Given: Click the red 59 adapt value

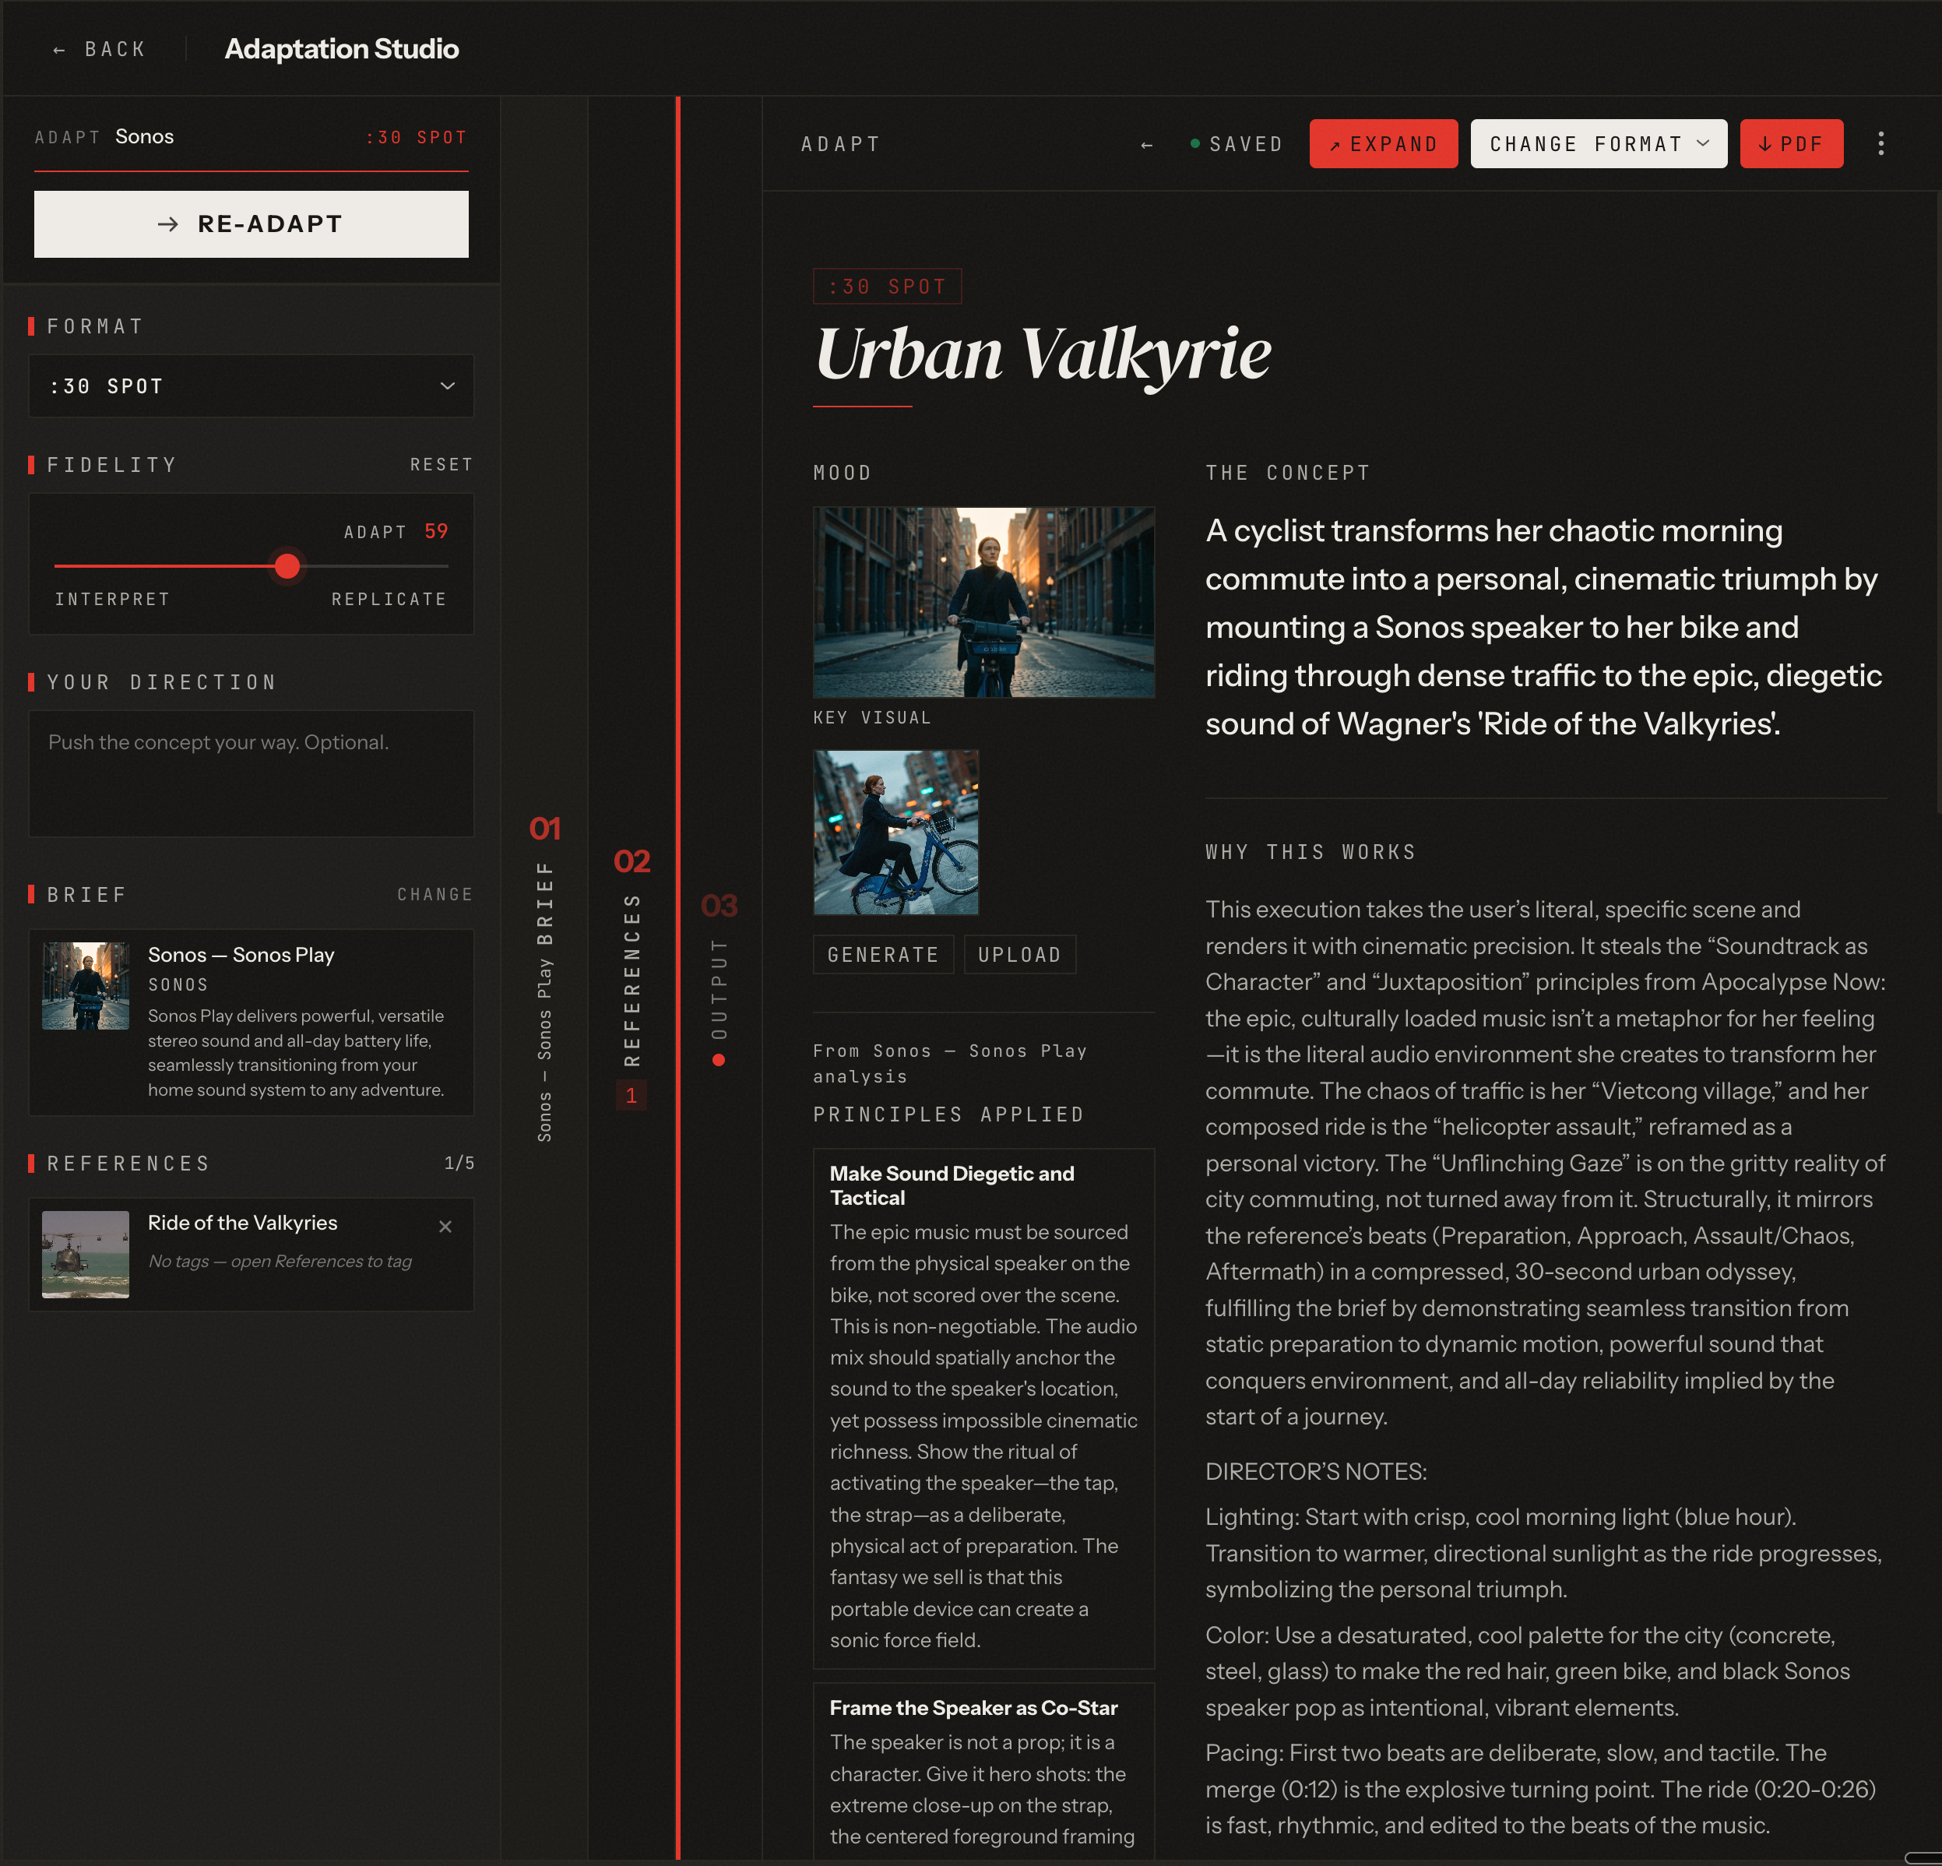Looking at the screenshot, I should click(x=436, y=531).
